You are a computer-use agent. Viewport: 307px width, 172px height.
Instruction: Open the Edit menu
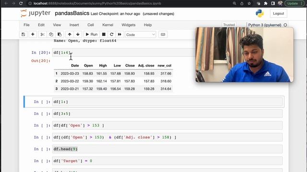click(41, 25)
